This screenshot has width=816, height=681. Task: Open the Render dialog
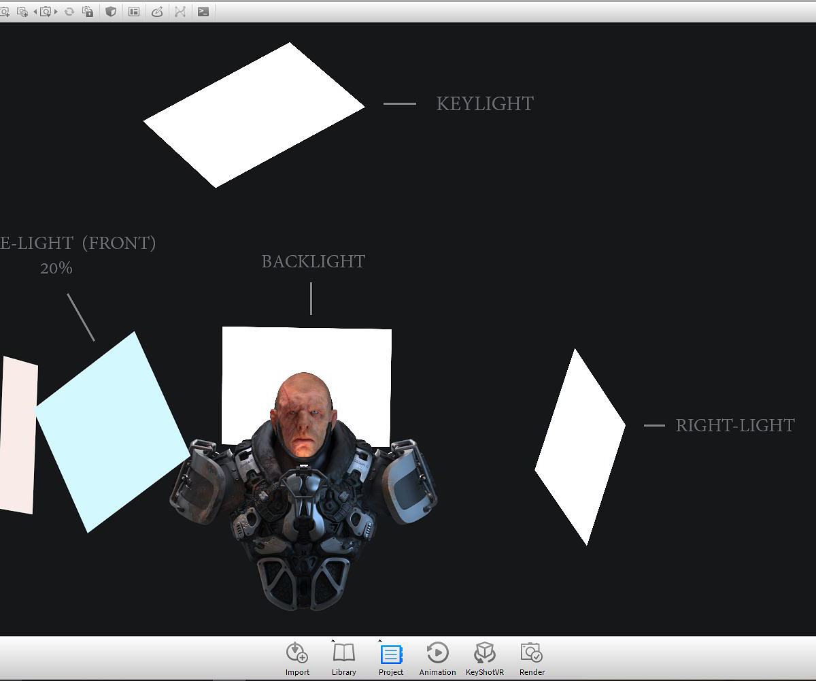coord(532,659)
